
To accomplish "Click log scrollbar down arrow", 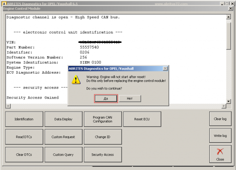I will click(x=229, y=101).
